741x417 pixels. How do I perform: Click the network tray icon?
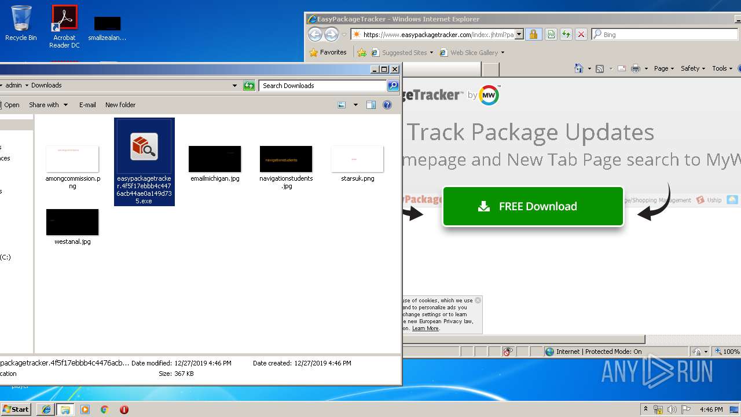pyautogui.click(x=658, y=409)
